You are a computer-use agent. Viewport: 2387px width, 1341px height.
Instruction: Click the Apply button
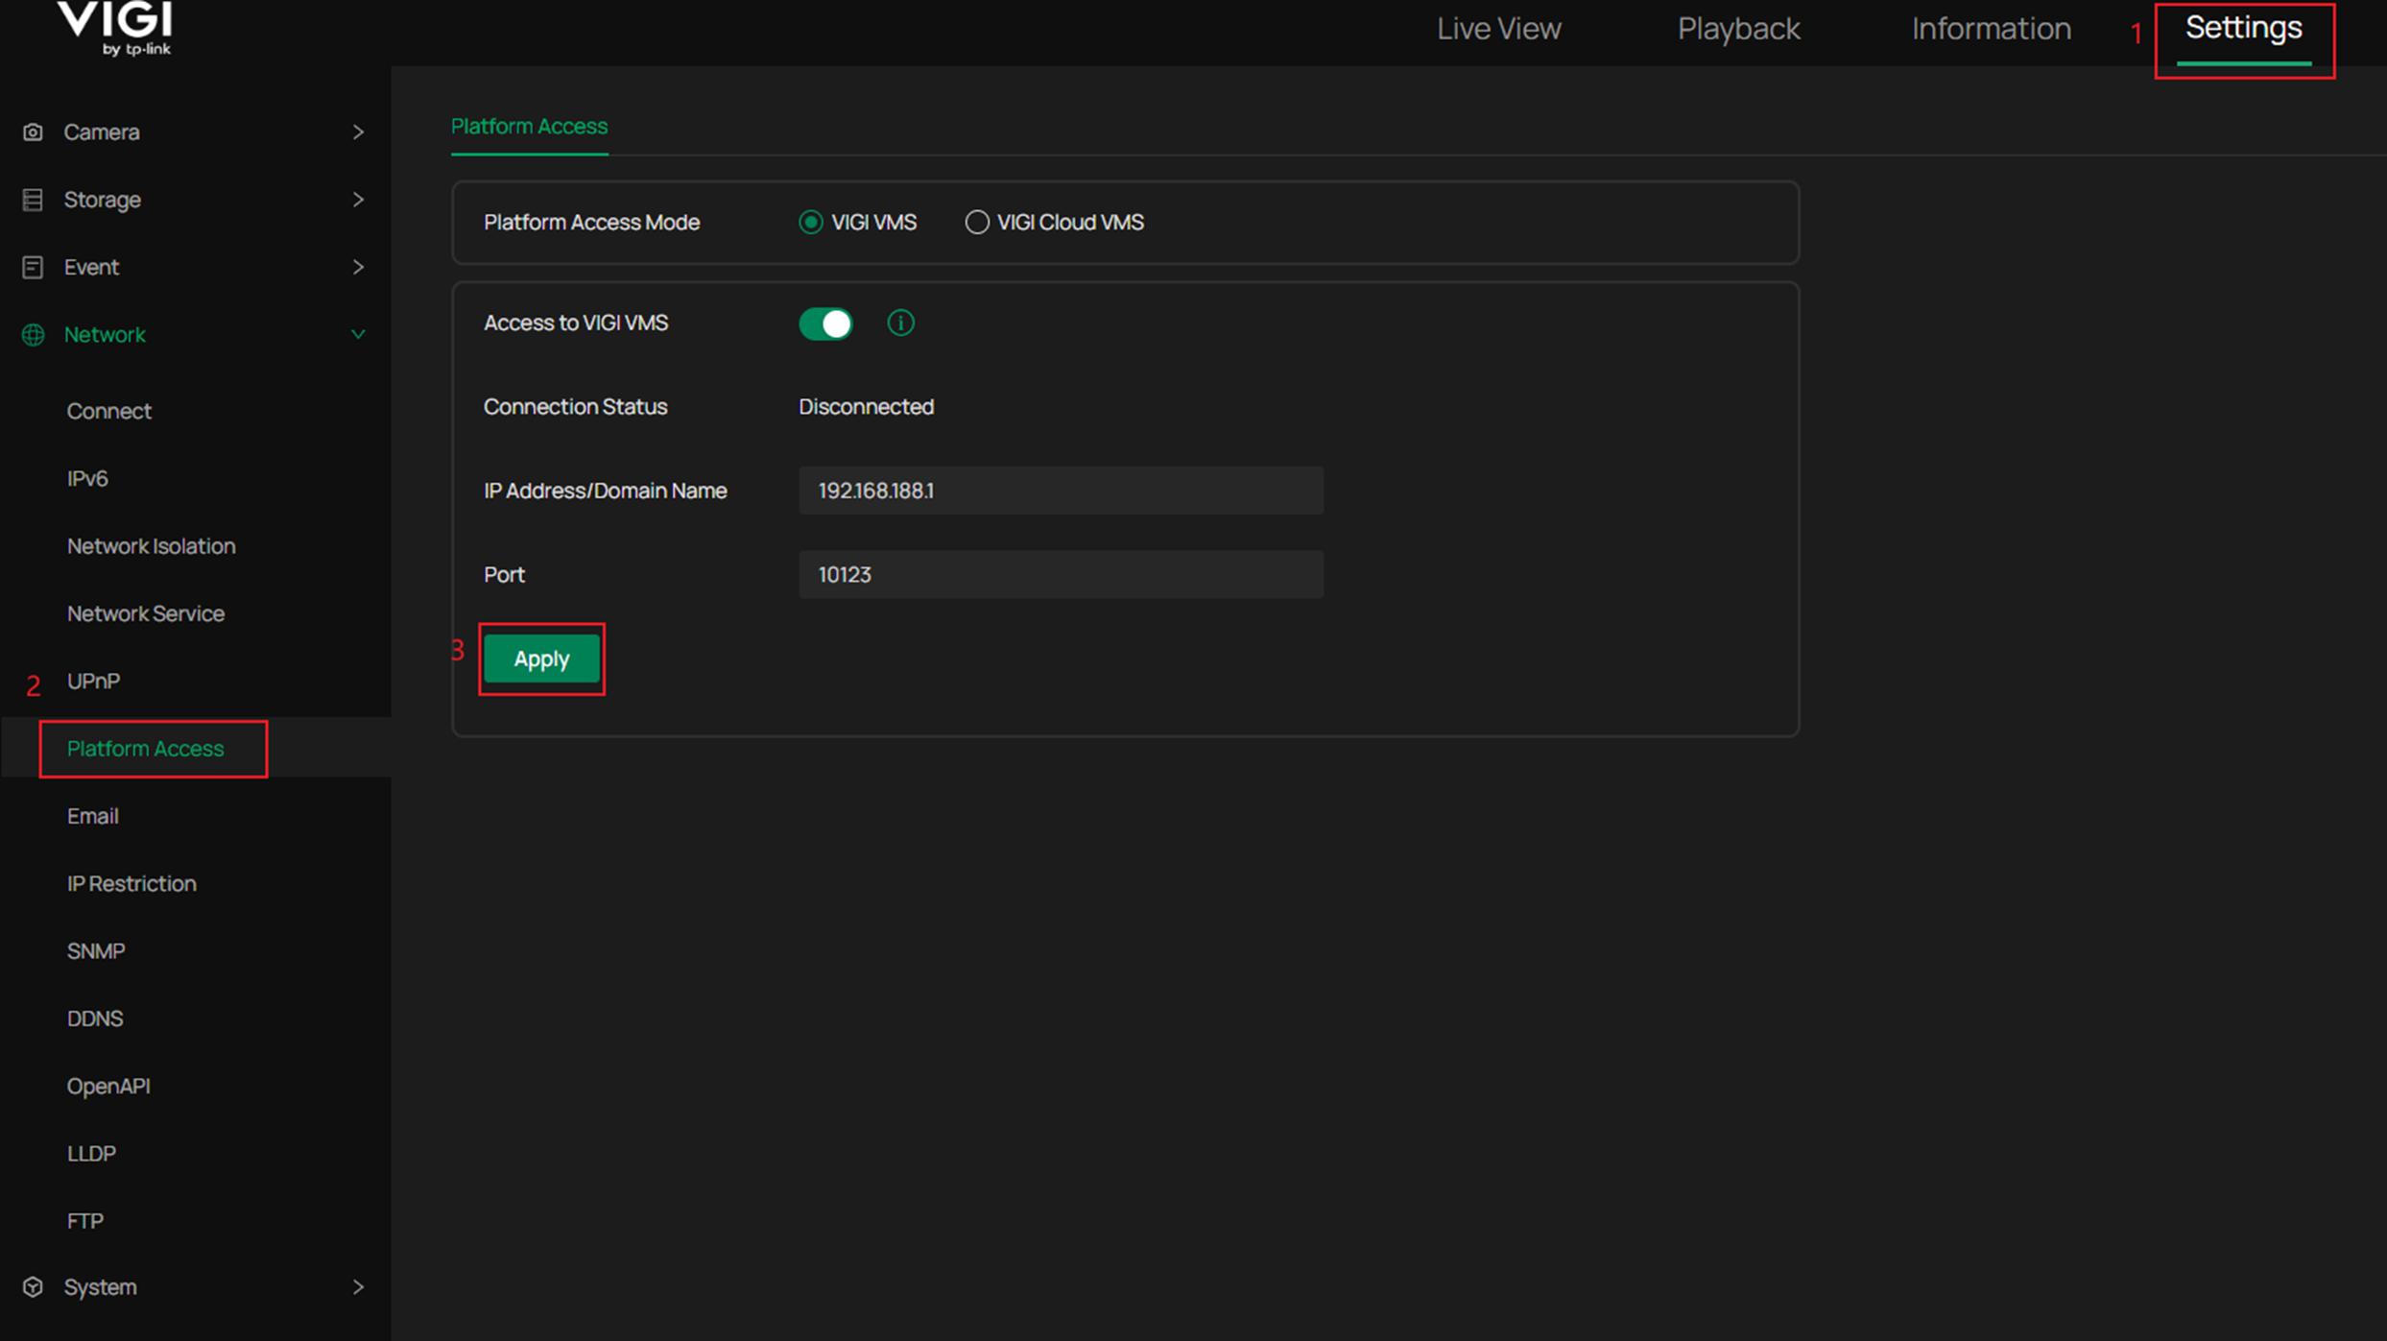click(542, 659)
